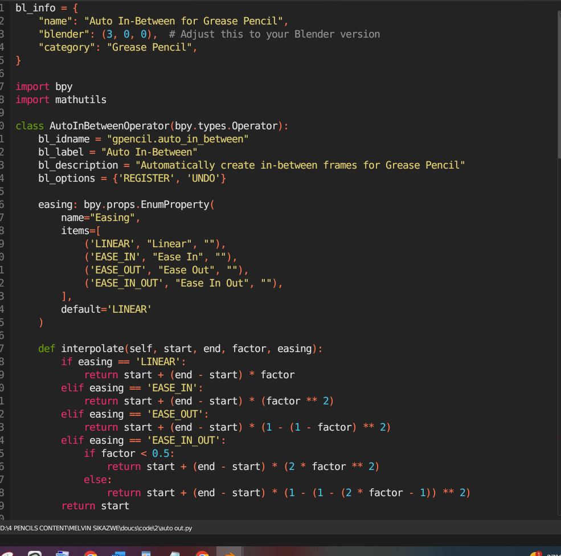
Task: Click the name="Easing" argument
Action: point(101,218)
